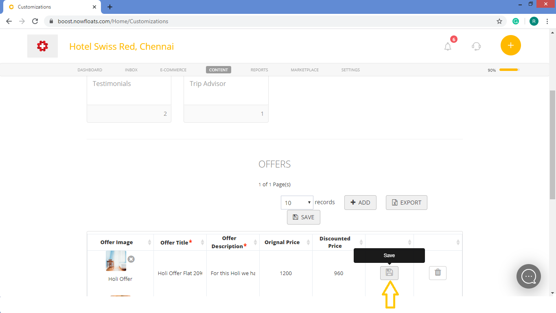
Task: Open the Chrome three-dot menu
Action: pos(547,21)
